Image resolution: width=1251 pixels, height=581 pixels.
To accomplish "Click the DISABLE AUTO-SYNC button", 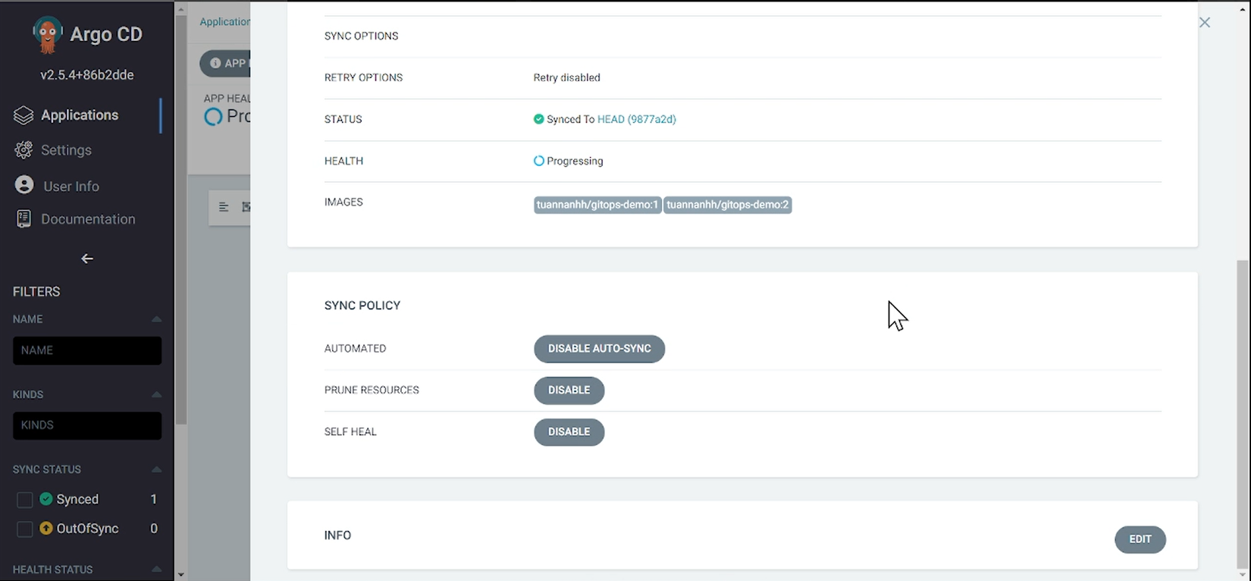I will (599, 349).
